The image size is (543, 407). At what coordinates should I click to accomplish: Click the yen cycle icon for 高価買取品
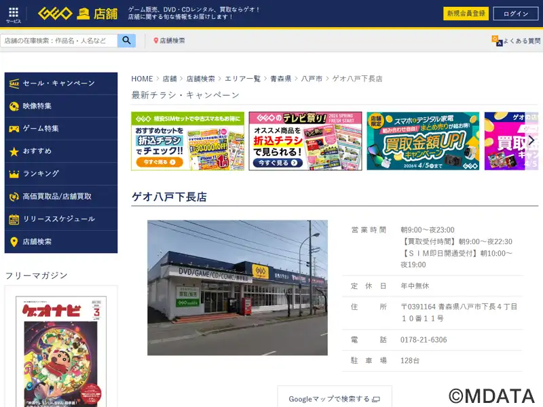tap(14, 197)
